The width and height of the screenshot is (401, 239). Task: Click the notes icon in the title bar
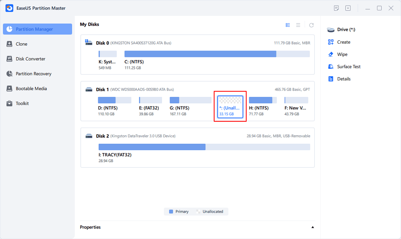pyautogui.click(x=336, y=8)
